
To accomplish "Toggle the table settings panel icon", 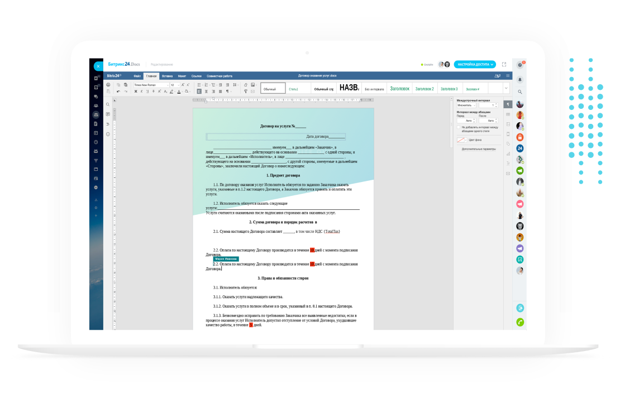I will pyautogui.click(x=508, y=114).
